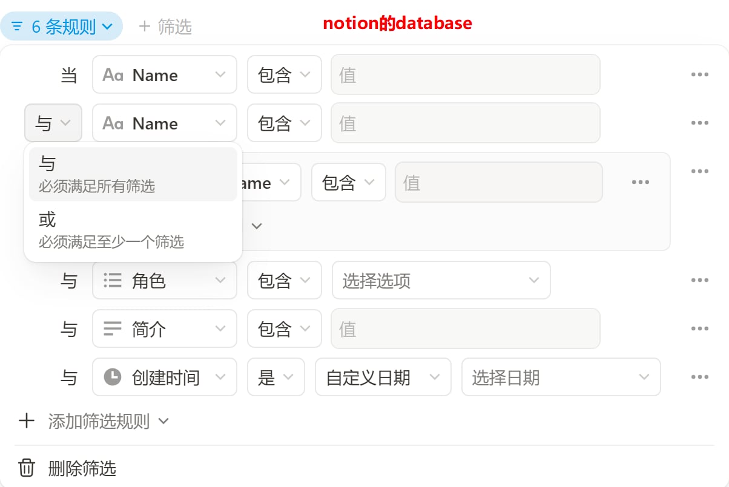The height and width of the screenshot is (487, 729).
Task: Open the 6 条规则 filter dropdown
Action: tap(62, 27)
